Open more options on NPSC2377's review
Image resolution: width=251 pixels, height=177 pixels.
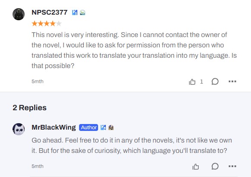(x=232, y=81)
